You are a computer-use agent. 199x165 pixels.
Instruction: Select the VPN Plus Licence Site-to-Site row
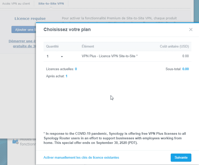[110, 56]
